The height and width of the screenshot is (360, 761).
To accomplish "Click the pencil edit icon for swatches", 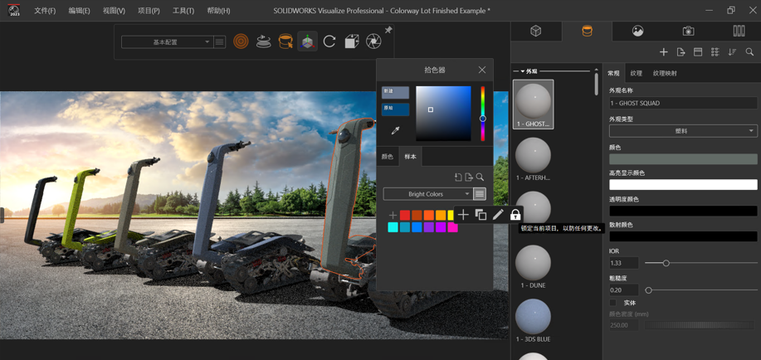I will 498,215.
